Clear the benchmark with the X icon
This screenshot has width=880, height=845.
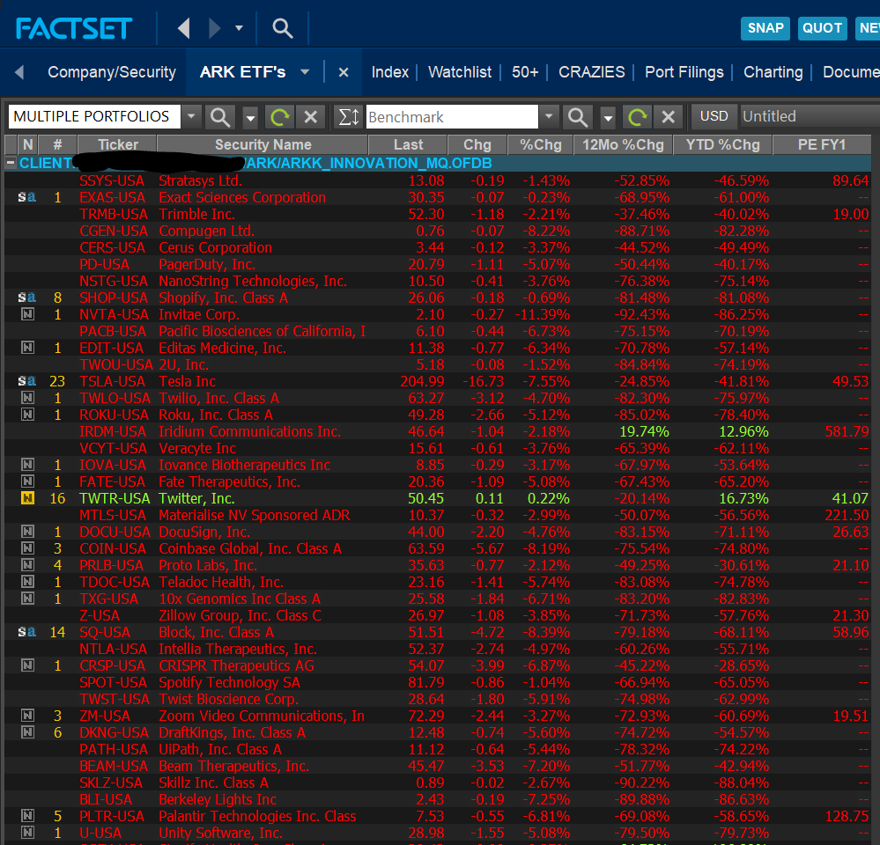(x=668, y=117)
